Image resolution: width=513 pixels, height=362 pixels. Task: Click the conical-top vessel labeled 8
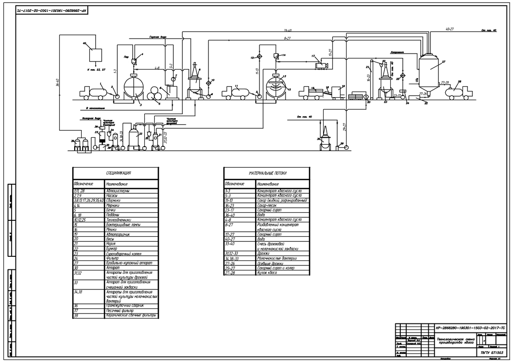pos(196,80)
